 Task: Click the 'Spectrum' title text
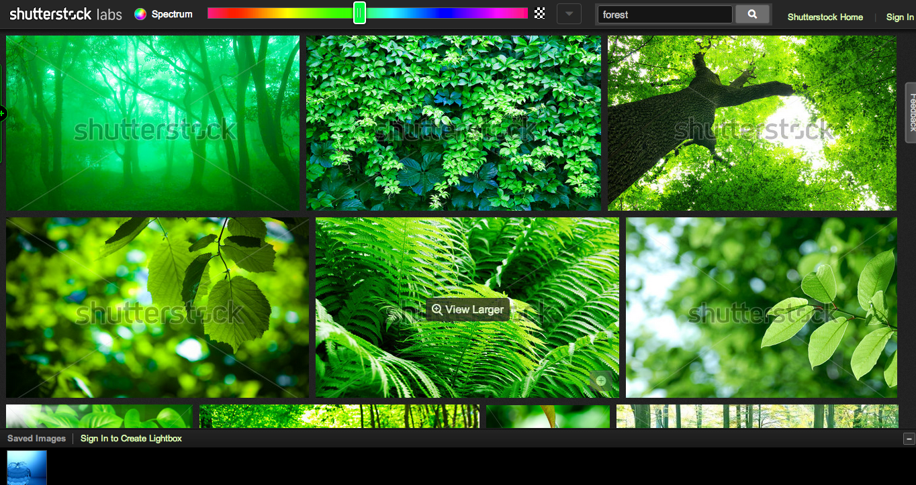coord(172,14)
